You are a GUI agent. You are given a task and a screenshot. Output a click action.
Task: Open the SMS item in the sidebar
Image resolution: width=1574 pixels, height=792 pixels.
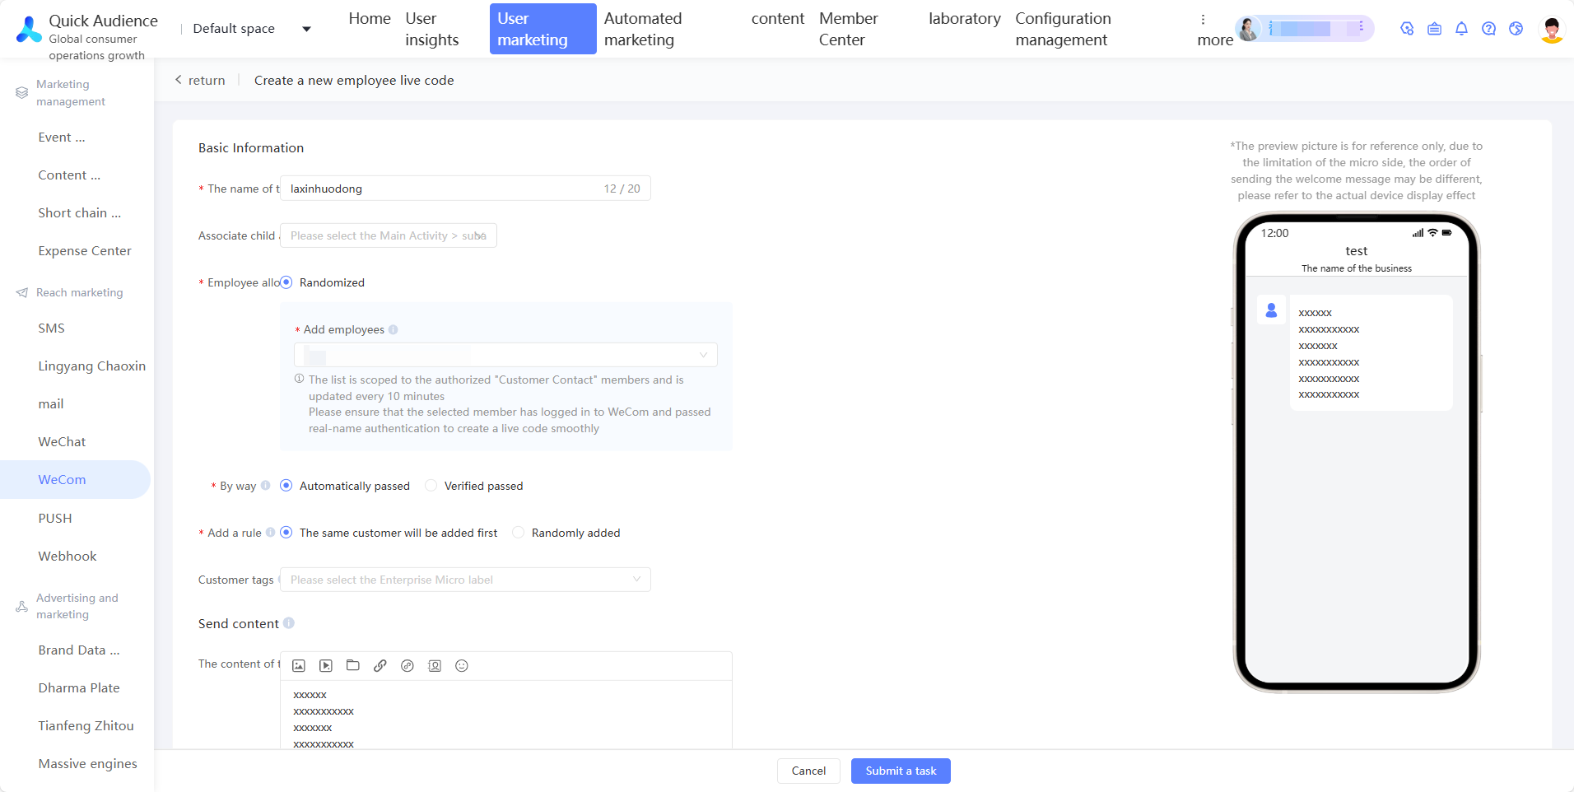pos(51,328)
